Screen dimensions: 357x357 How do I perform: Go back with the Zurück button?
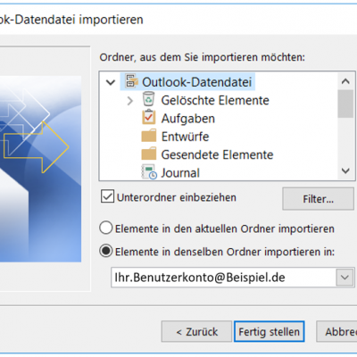tap(196, 331)
